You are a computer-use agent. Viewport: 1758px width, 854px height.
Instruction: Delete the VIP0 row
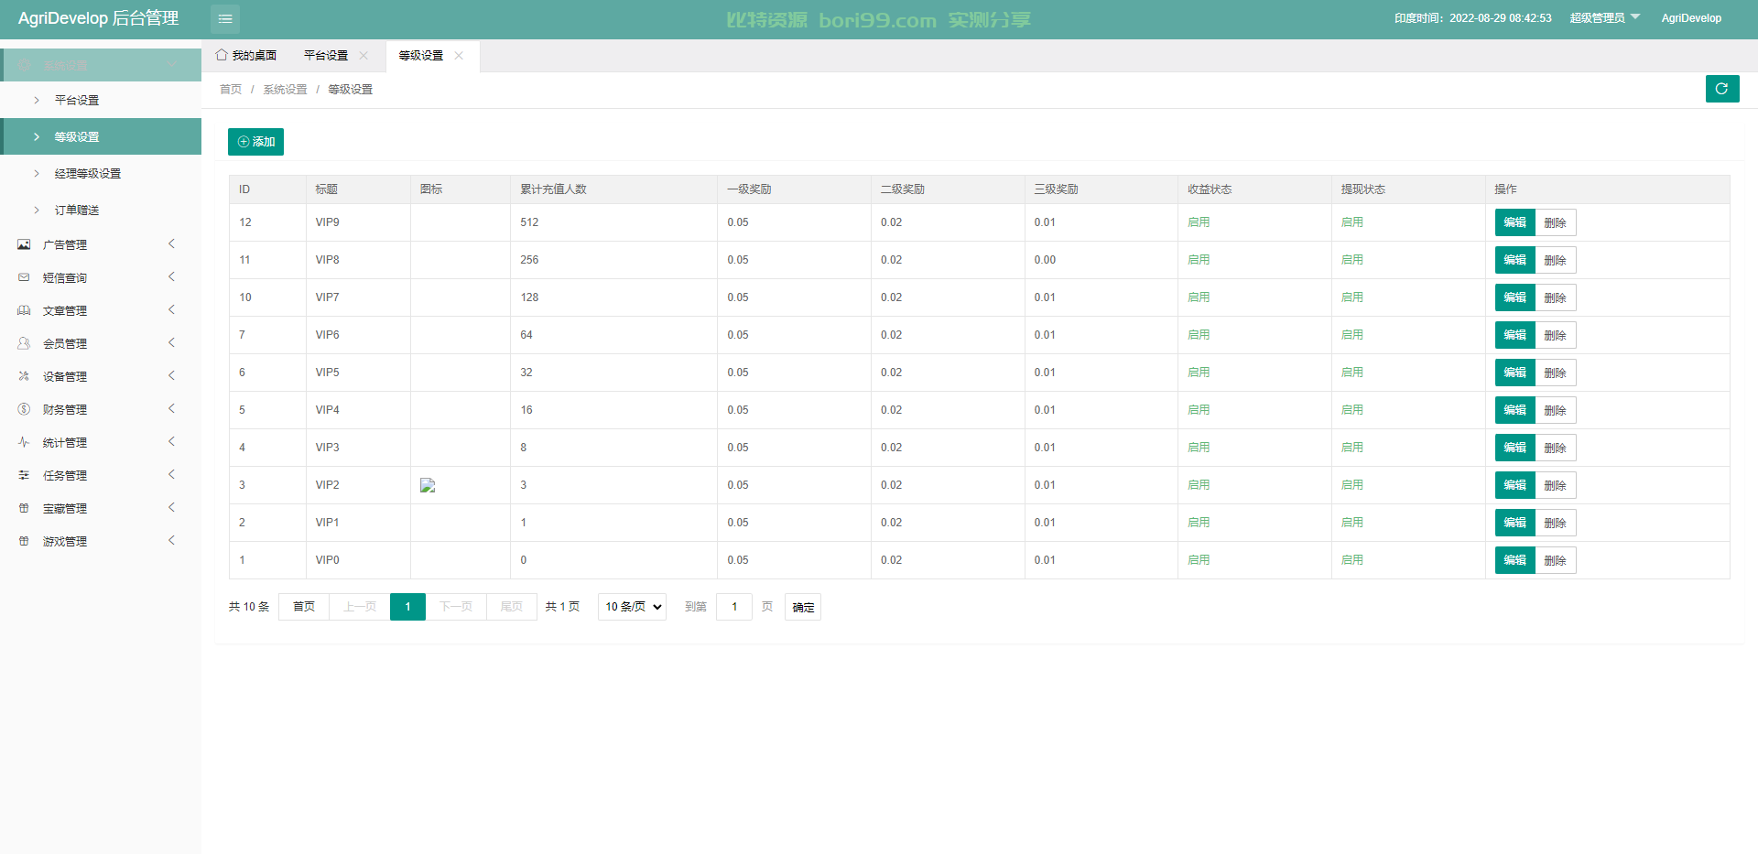1555,560
